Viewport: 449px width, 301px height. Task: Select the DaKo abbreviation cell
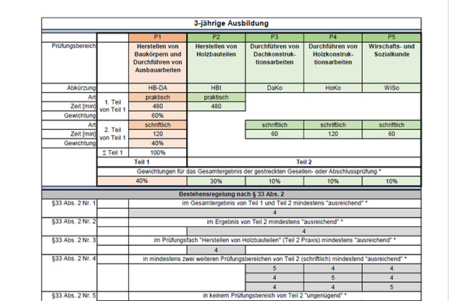tap(274, 88)
